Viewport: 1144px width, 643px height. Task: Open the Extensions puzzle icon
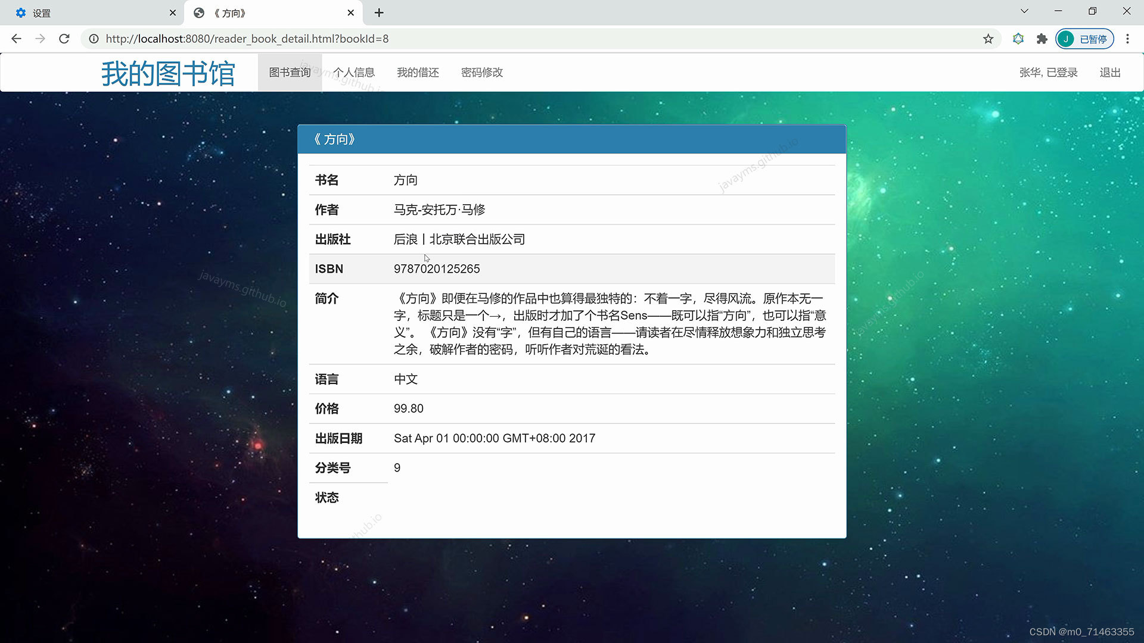point(1042,39)
